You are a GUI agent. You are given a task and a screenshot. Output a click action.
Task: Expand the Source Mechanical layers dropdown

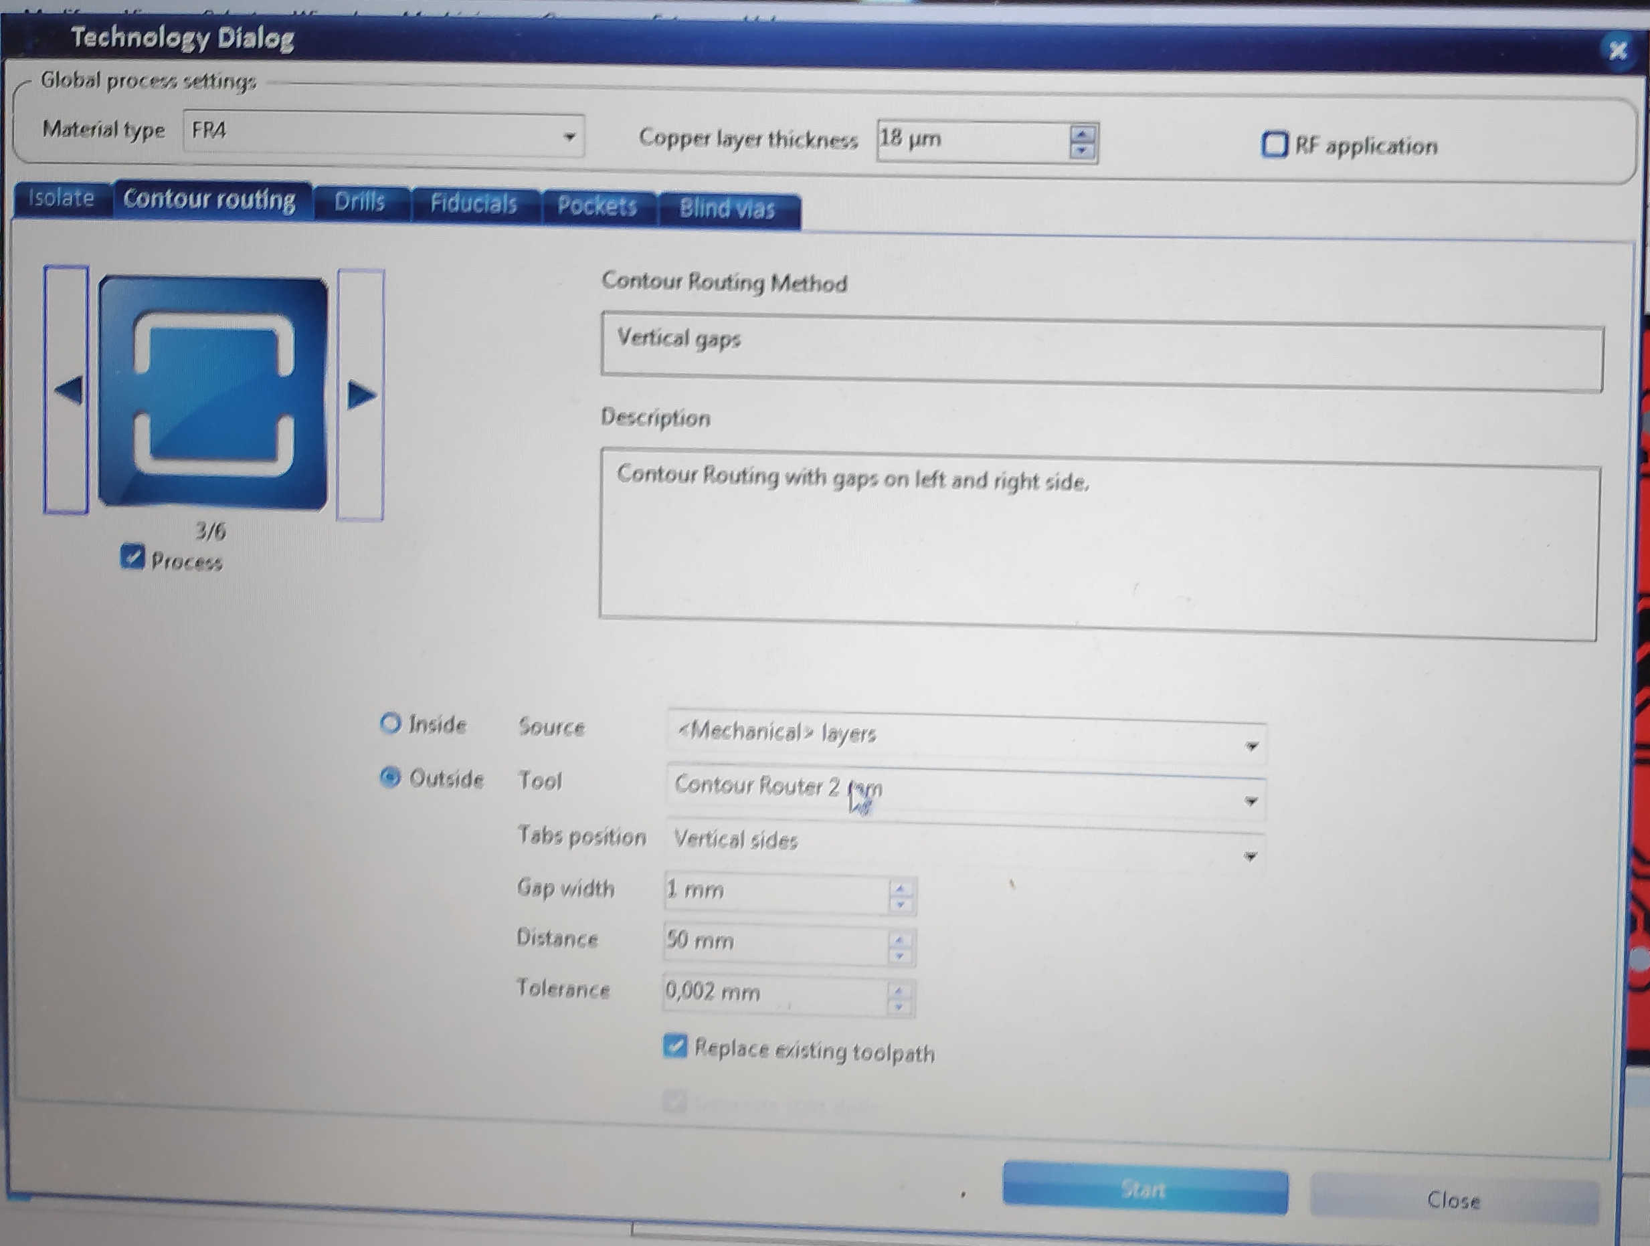coord(1252,746)
